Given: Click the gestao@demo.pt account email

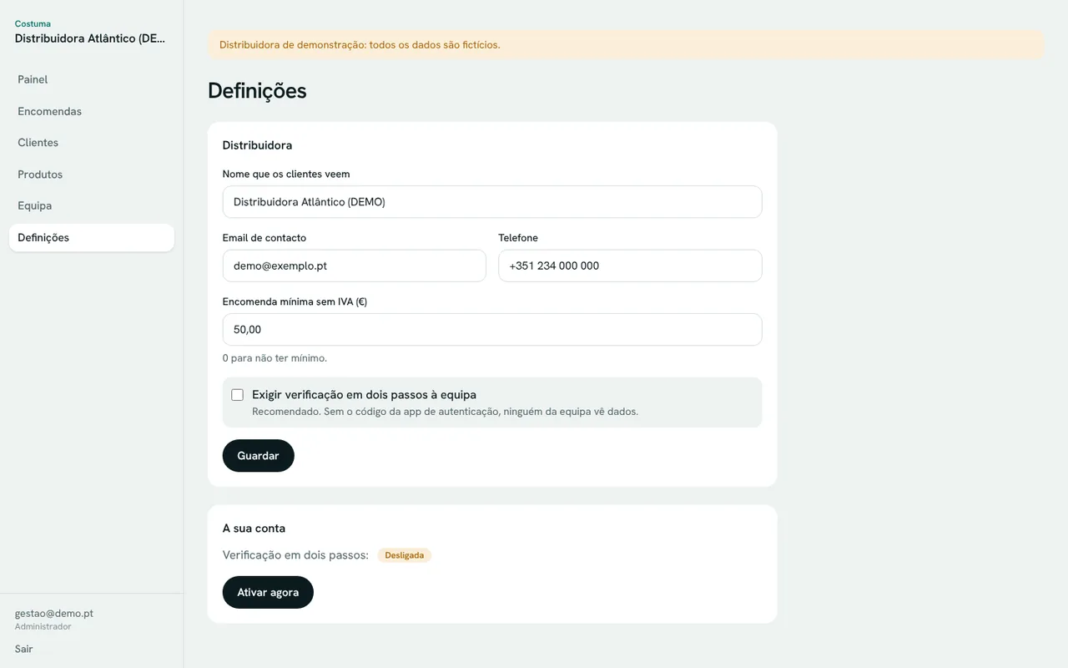Looking at the screenshot, I should tap(54, 613).
